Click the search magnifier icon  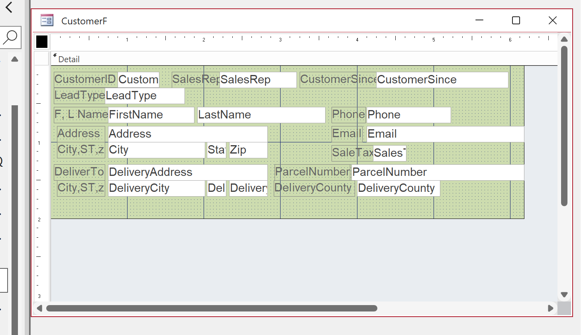(10, 37)
